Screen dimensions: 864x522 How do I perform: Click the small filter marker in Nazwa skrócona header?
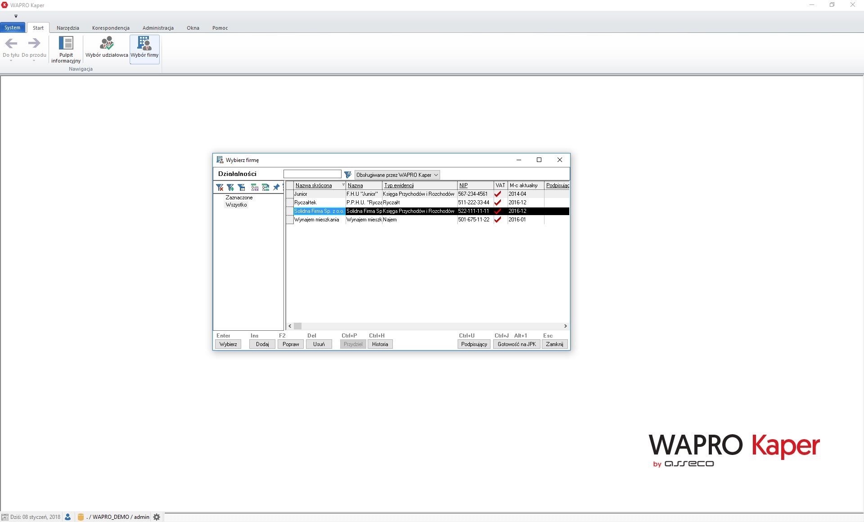tap(343, 185)
